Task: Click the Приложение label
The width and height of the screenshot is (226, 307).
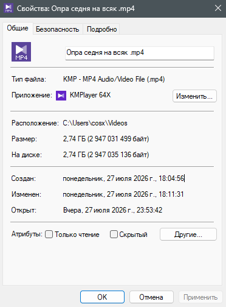Action: point(32,95)
